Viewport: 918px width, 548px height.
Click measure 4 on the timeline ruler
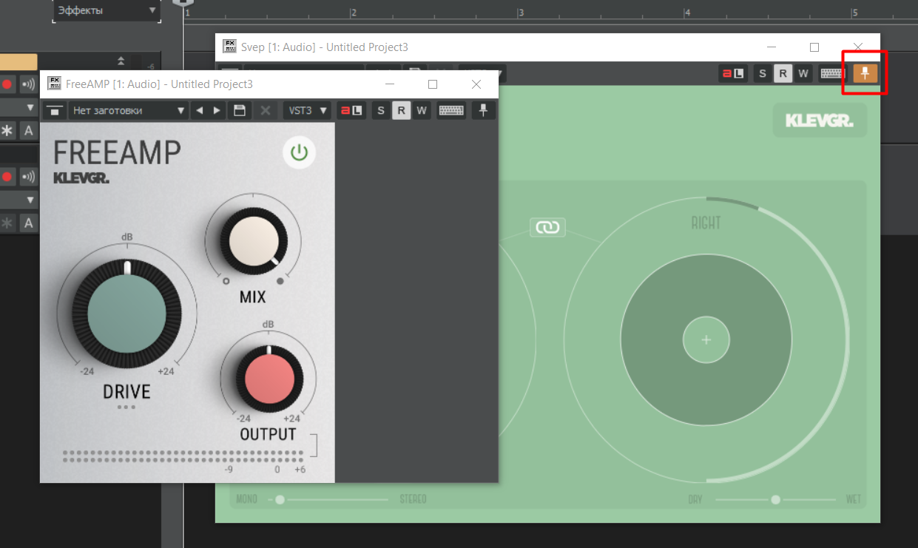[x=688, y=13]
